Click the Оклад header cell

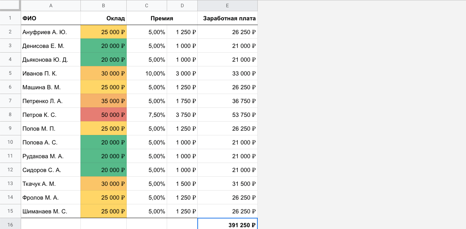coord(104,18)
